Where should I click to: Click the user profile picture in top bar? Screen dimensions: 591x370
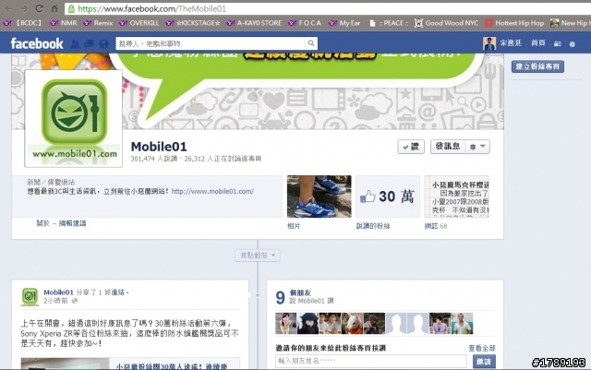click(489, 43)
